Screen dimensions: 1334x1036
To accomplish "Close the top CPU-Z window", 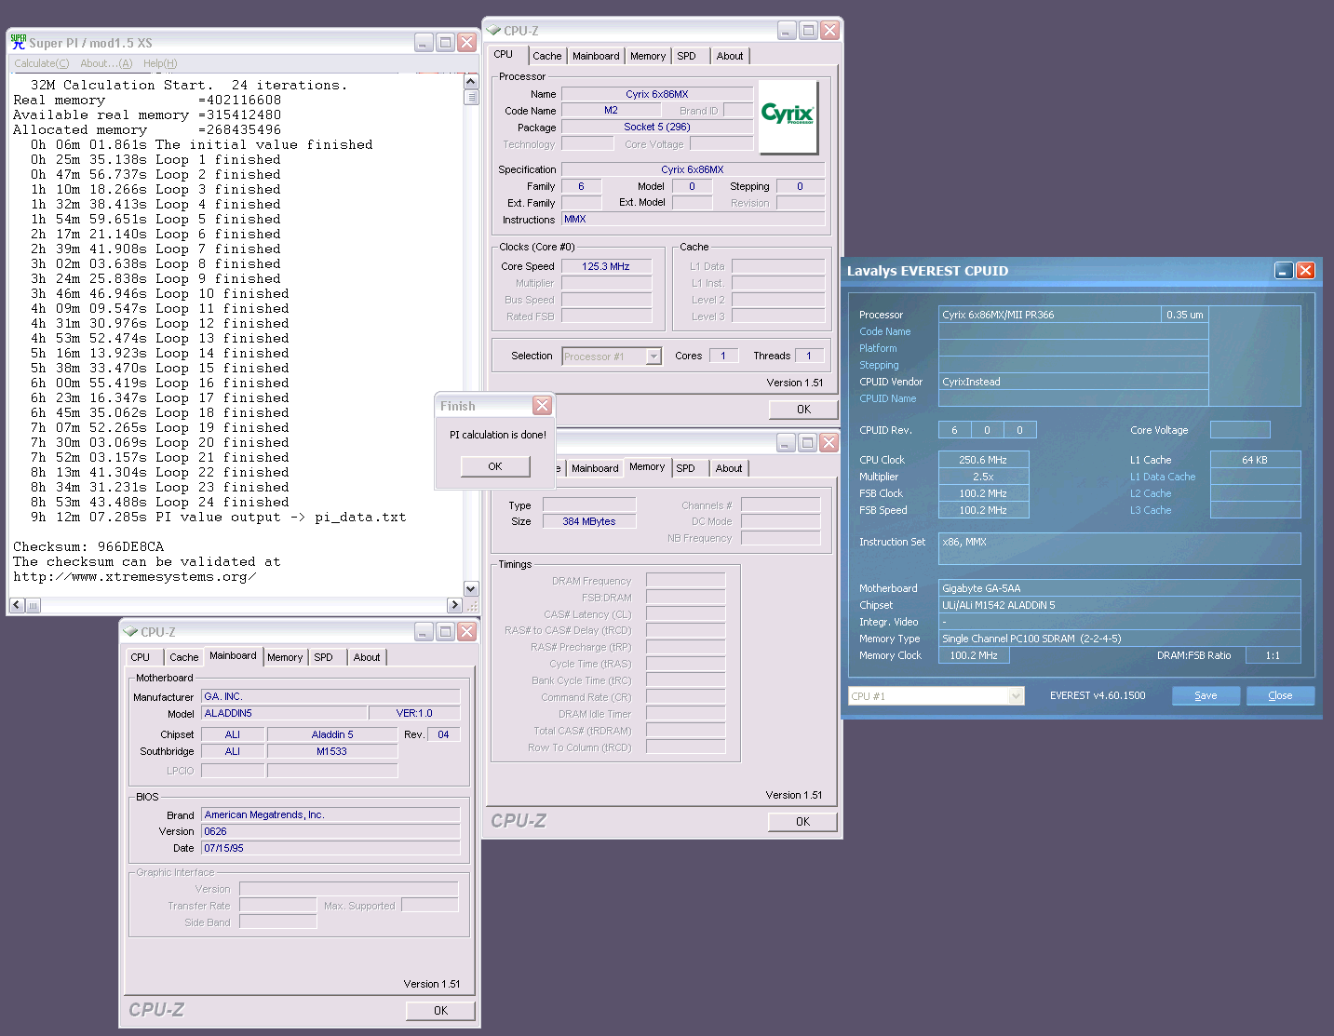I will [x=830, y=30].
